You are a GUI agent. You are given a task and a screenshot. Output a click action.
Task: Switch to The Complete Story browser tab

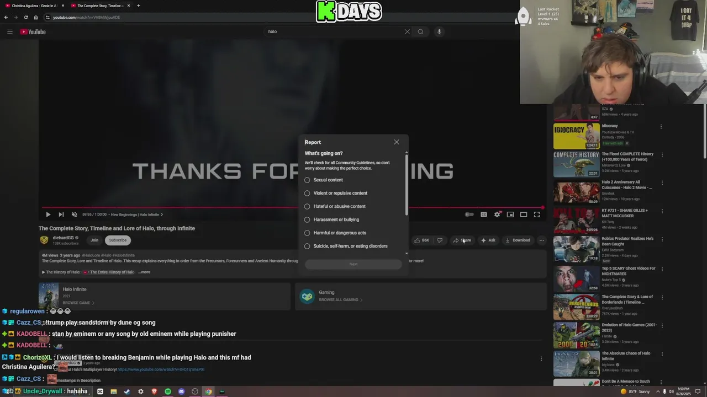pyautogui.click(x=100, y=6)
